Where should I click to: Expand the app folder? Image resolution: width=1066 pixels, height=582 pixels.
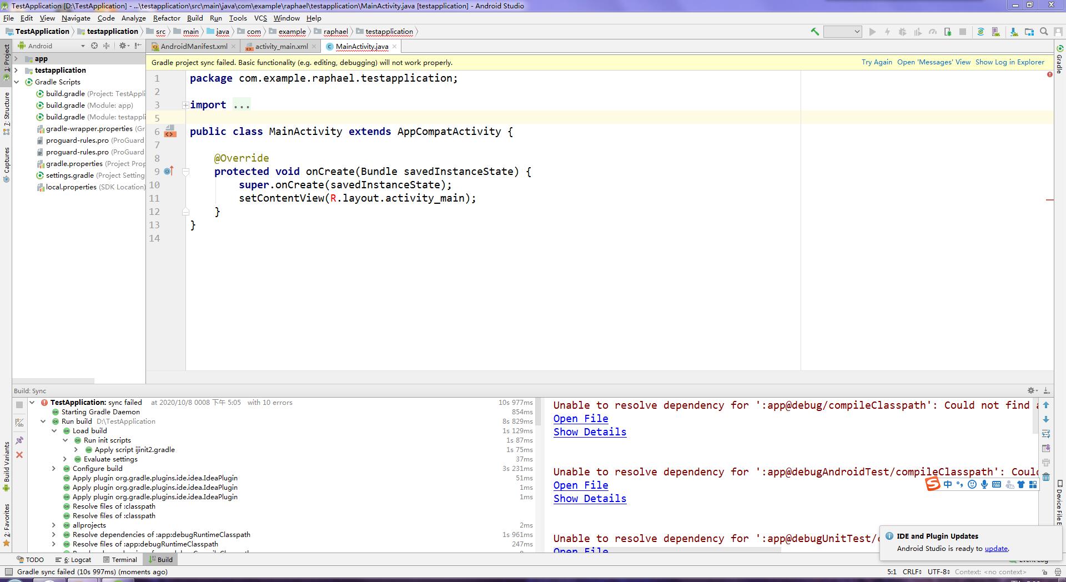[x=16, y=58]
